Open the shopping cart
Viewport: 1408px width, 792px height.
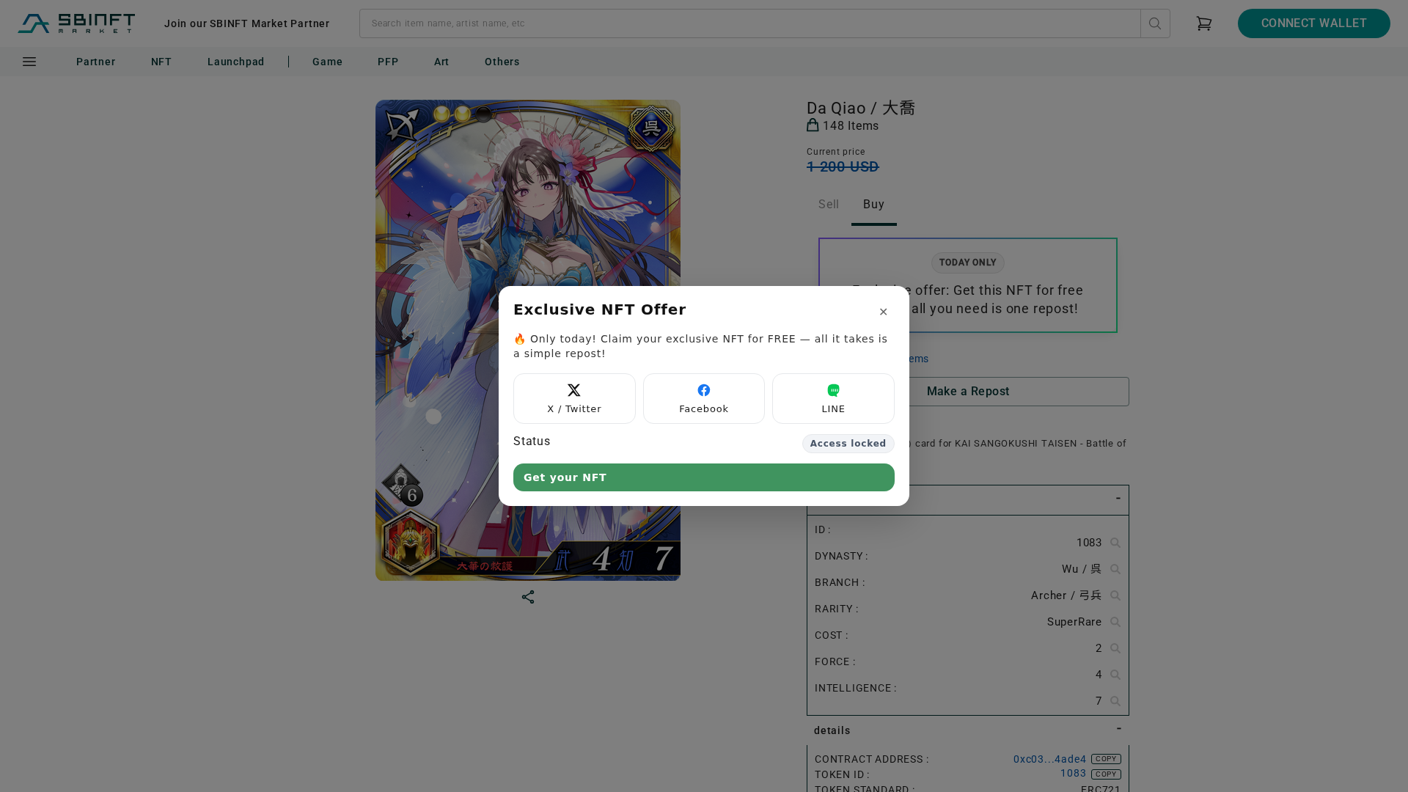[x=1203, y=23]
